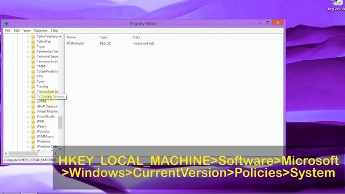Click the Wbem folder icon

coord(33,127)
